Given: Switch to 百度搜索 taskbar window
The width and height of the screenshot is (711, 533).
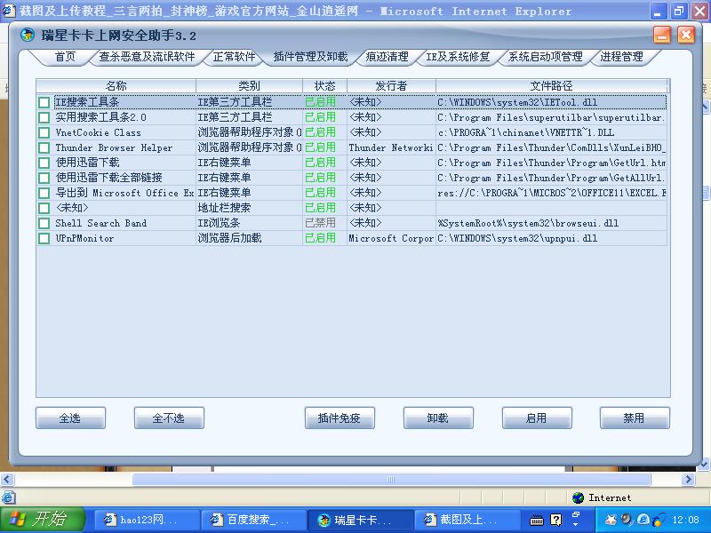Looking at the screenshot, I should click(x=254, y=520).
